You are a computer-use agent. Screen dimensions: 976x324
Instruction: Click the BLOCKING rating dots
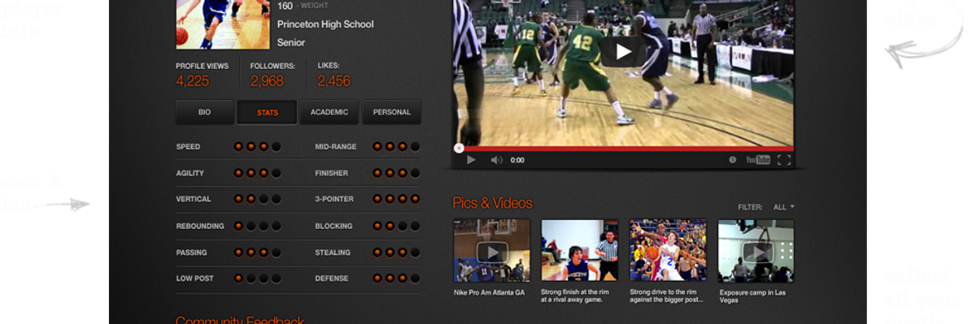click(x=396, y=226)
